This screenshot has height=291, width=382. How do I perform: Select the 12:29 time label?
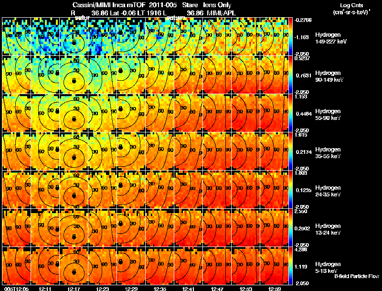coord(131,289)
